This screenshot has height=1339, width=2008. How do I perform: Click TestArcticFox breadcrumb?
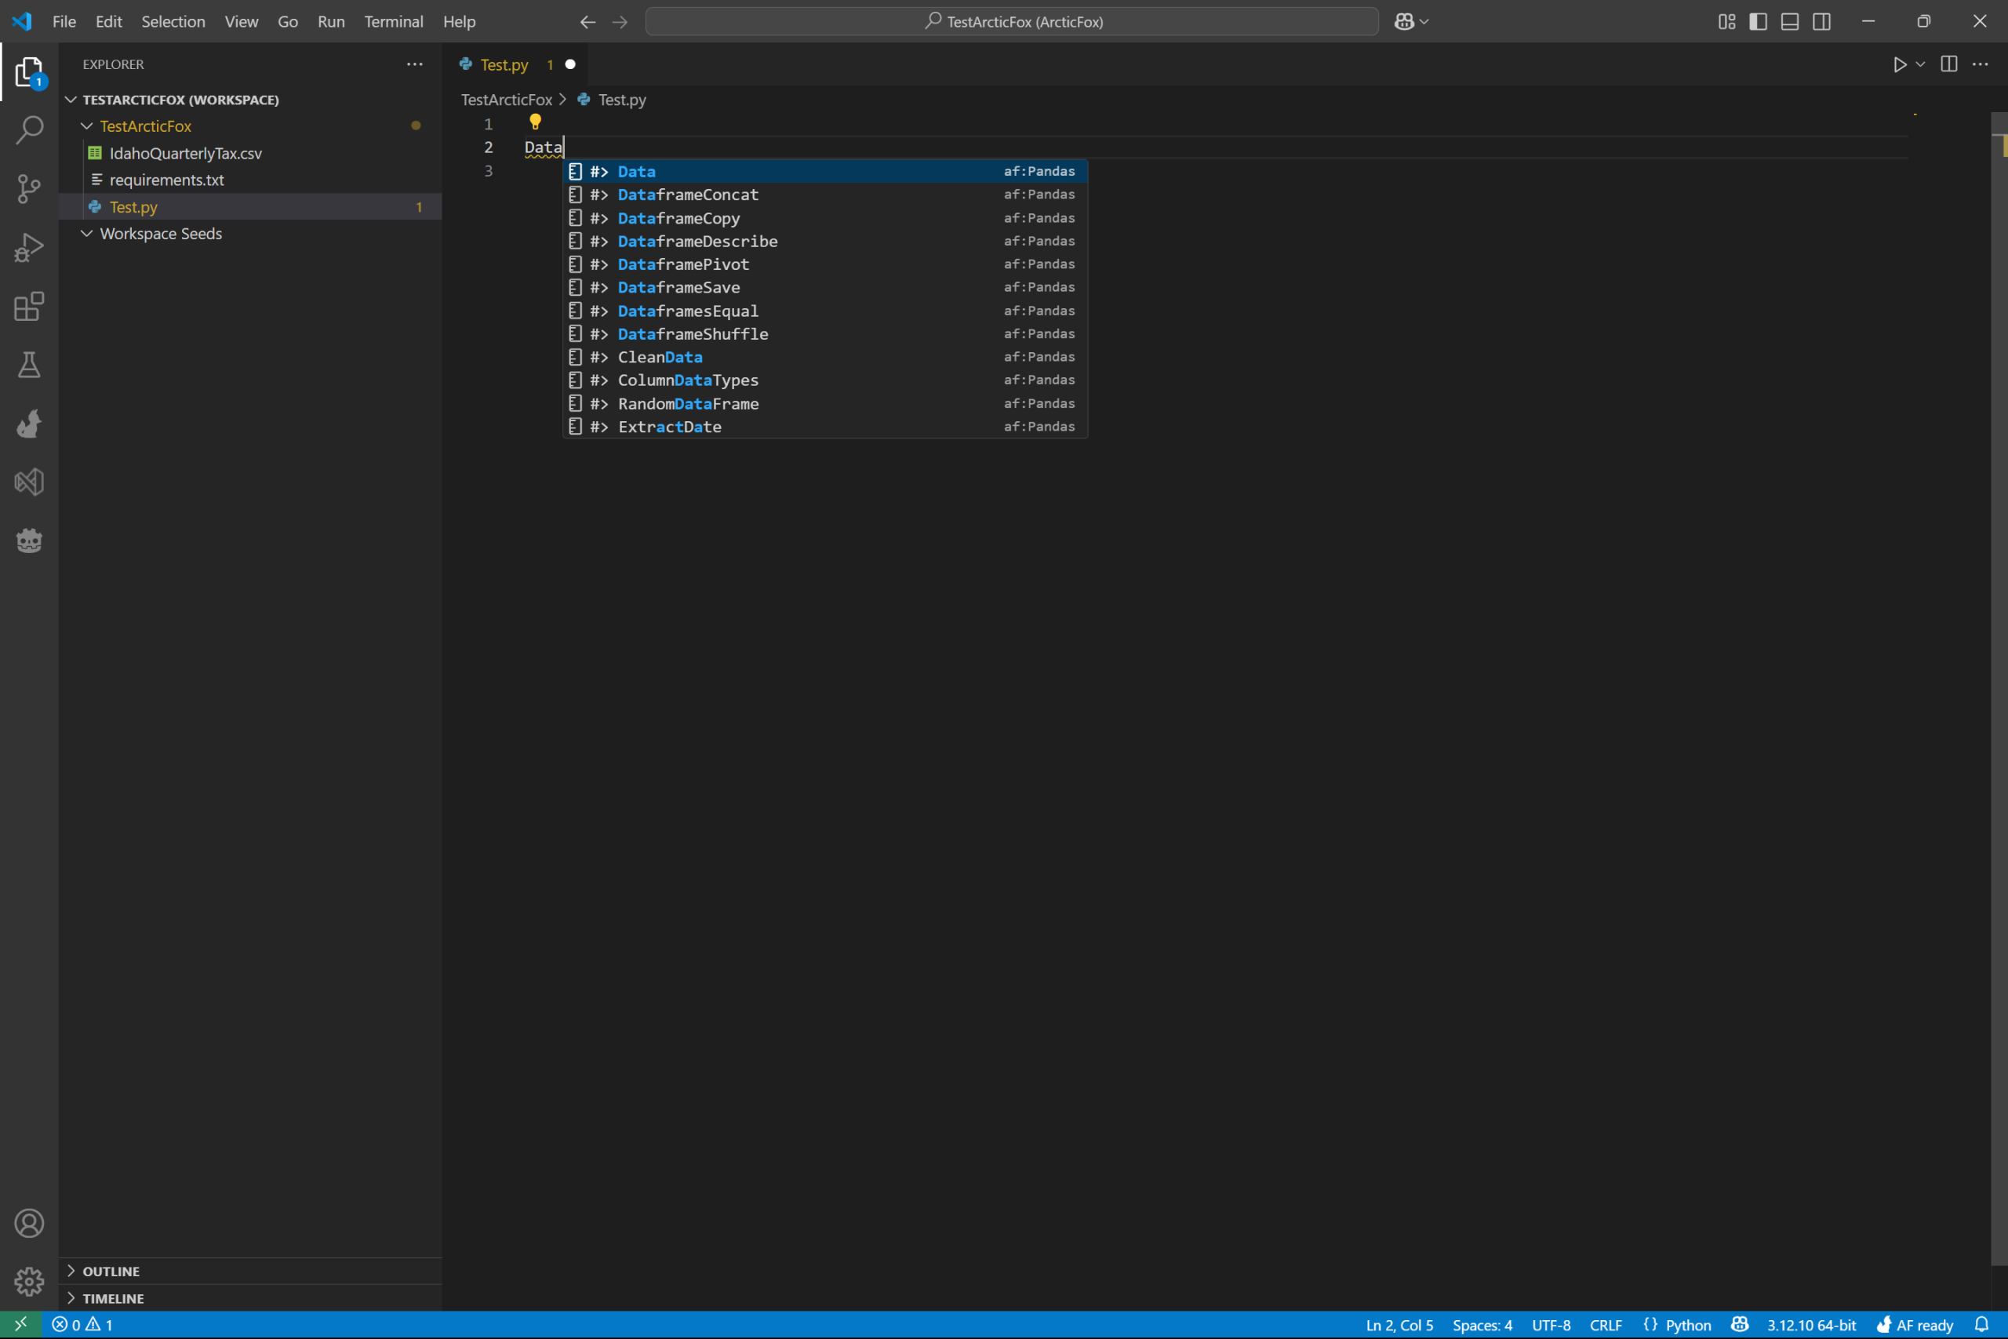click(x=506, y=100)
